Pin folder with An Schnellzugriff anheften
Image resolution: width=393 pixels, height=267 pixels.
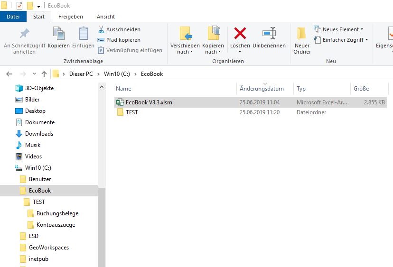[x=24, y=34]
